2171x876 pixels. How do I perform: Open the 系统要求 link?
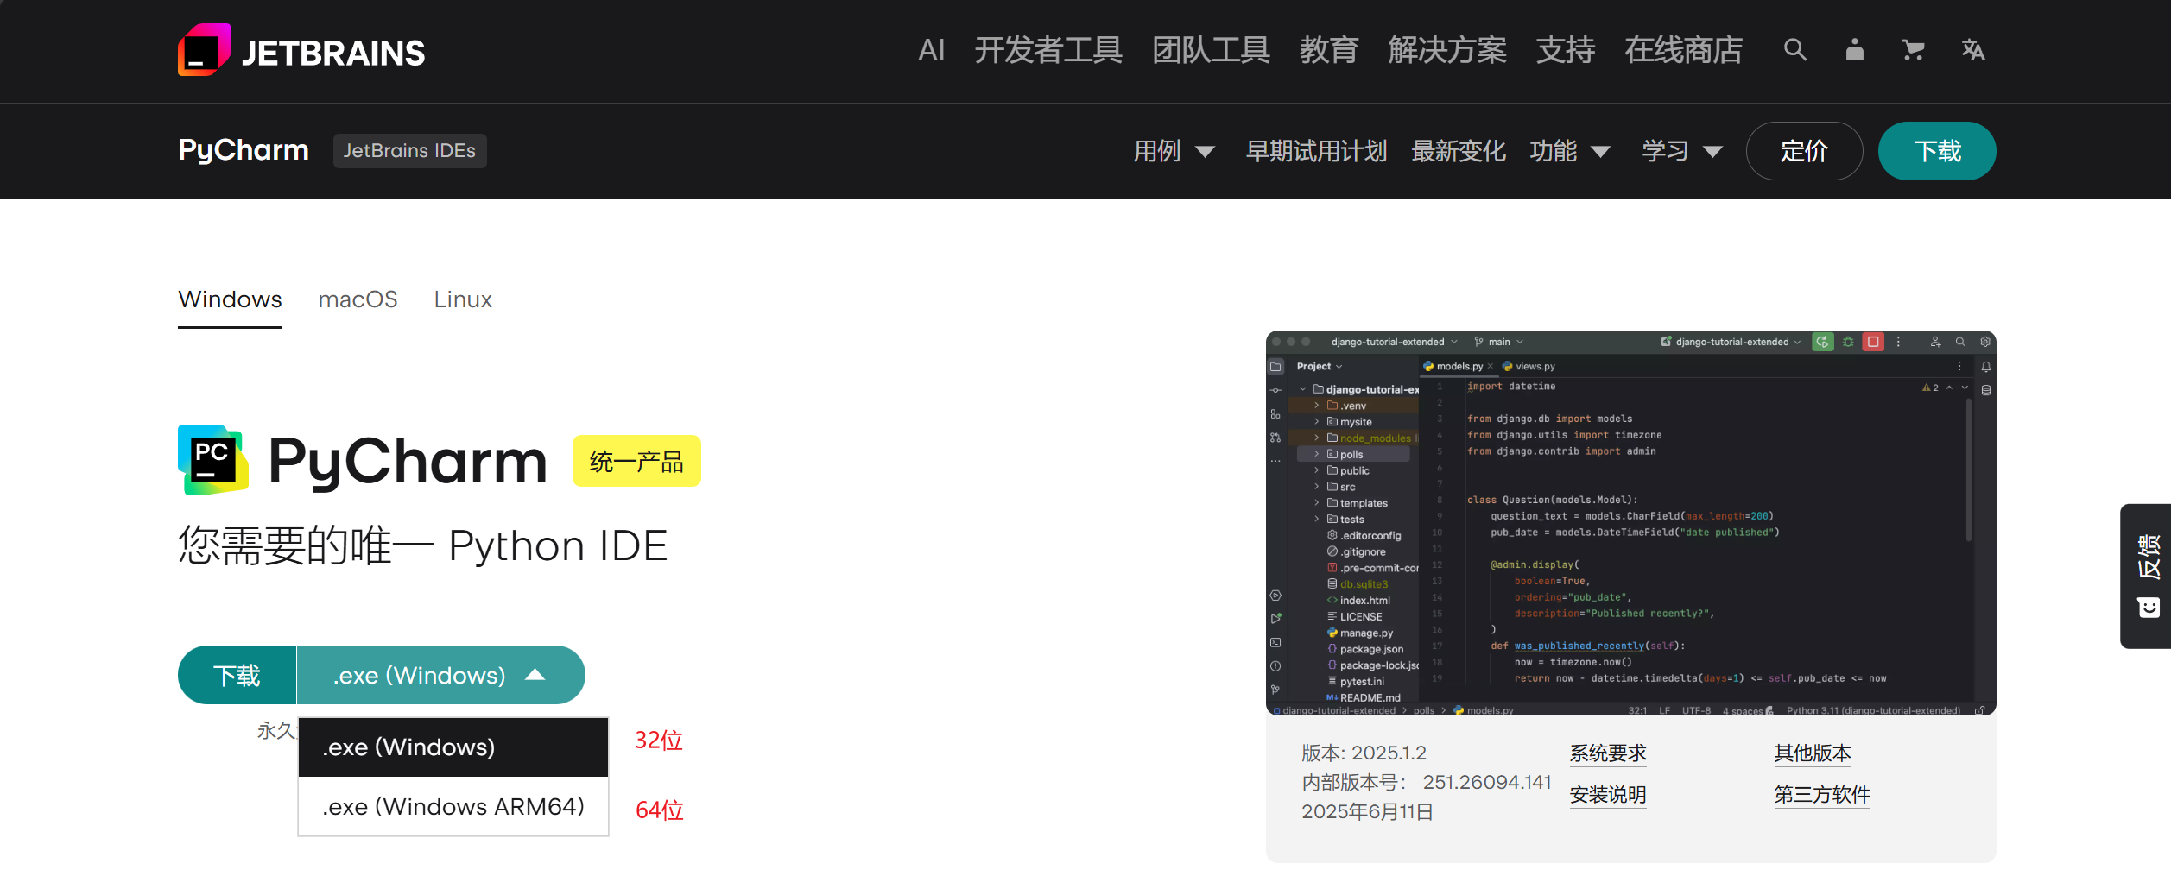click(1608, 753)
